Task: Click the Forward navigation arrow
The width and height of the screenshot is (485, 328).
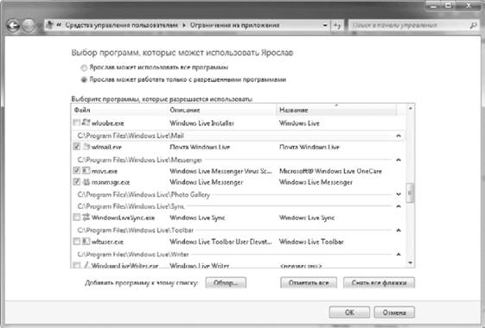Action: tap(29, 25)
